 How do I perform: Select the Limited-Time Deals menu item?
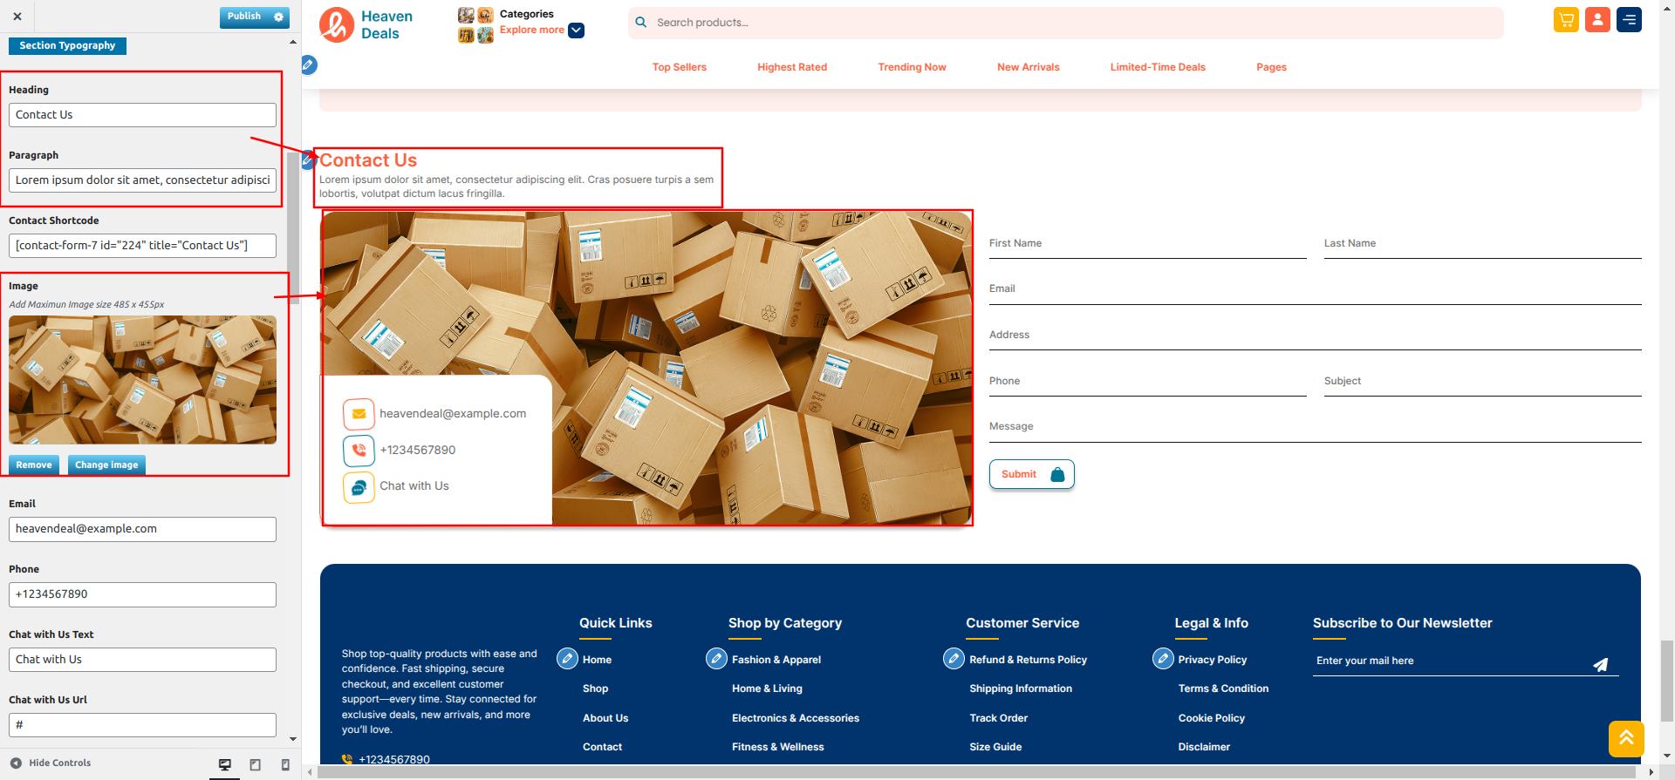click(x=1157, y=67)
